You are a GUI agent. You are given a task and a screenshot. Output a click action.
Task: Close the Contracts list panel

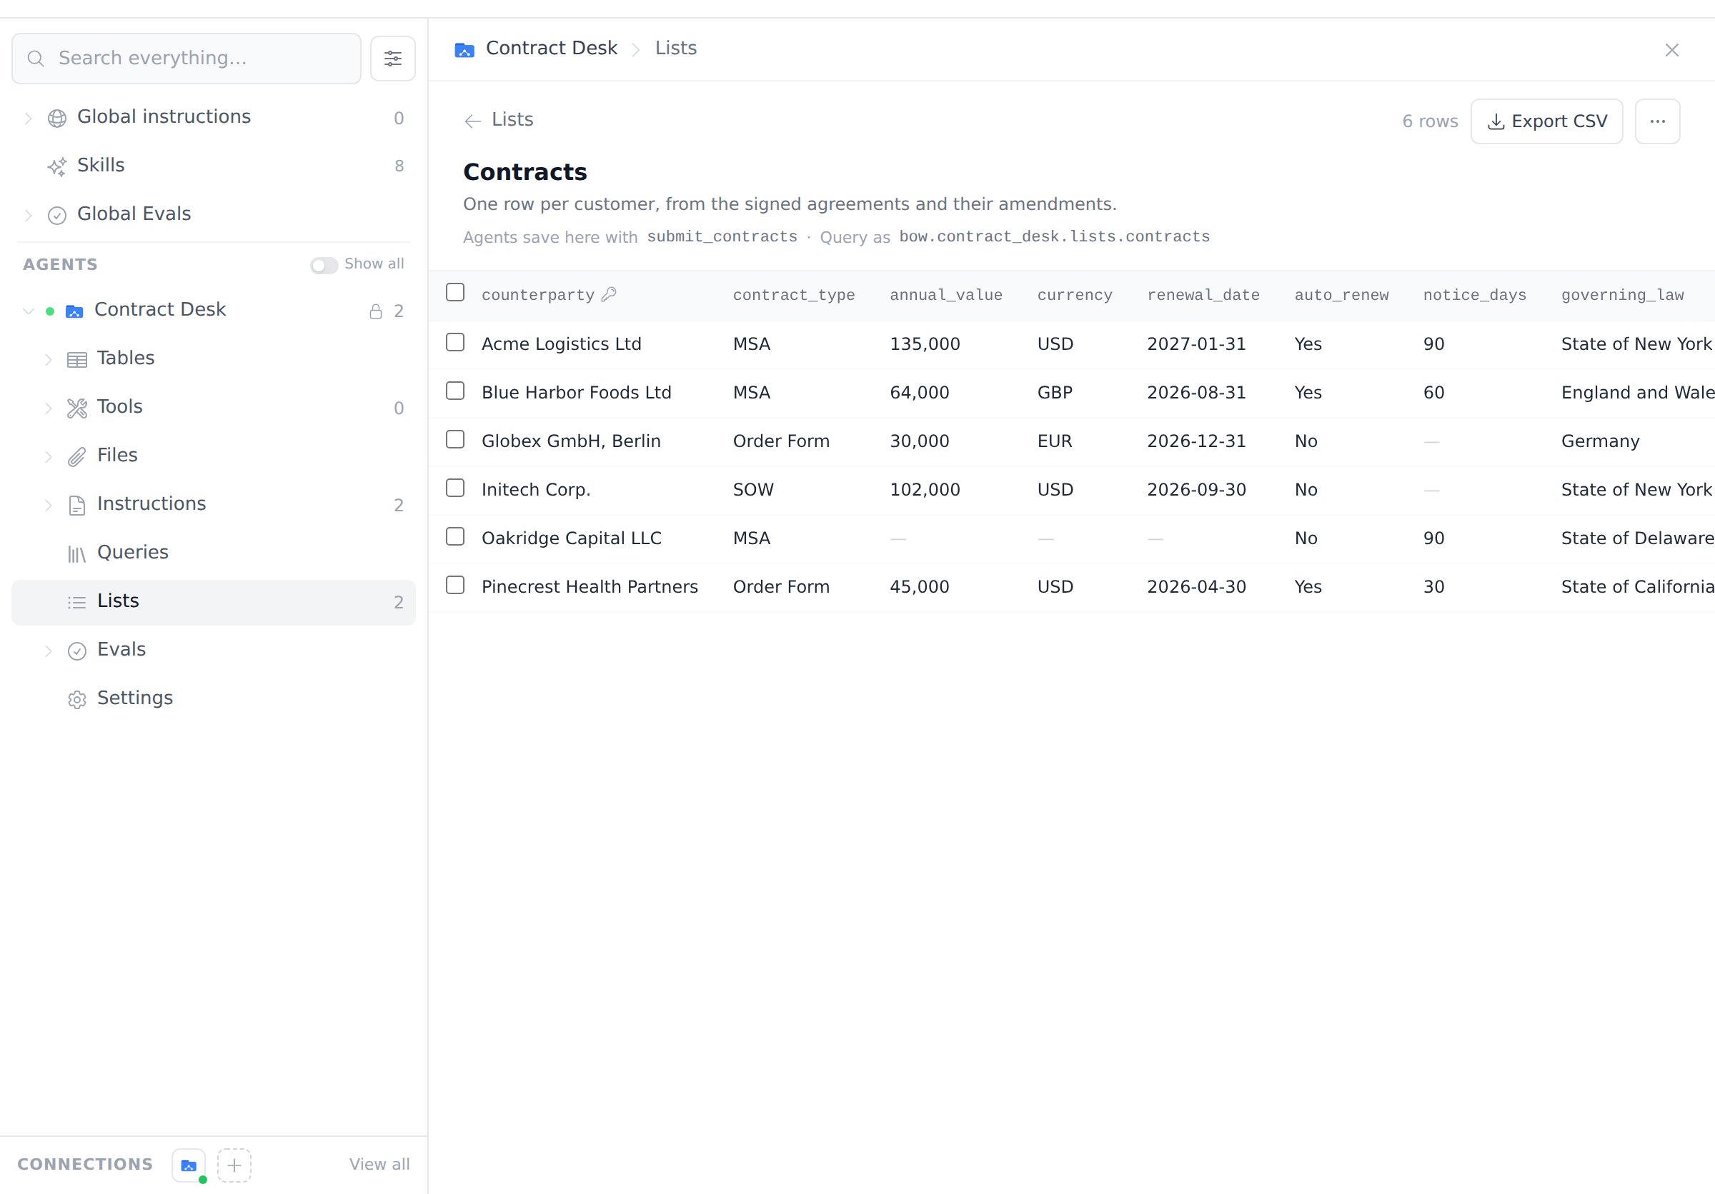click(x=1671, y=49)
